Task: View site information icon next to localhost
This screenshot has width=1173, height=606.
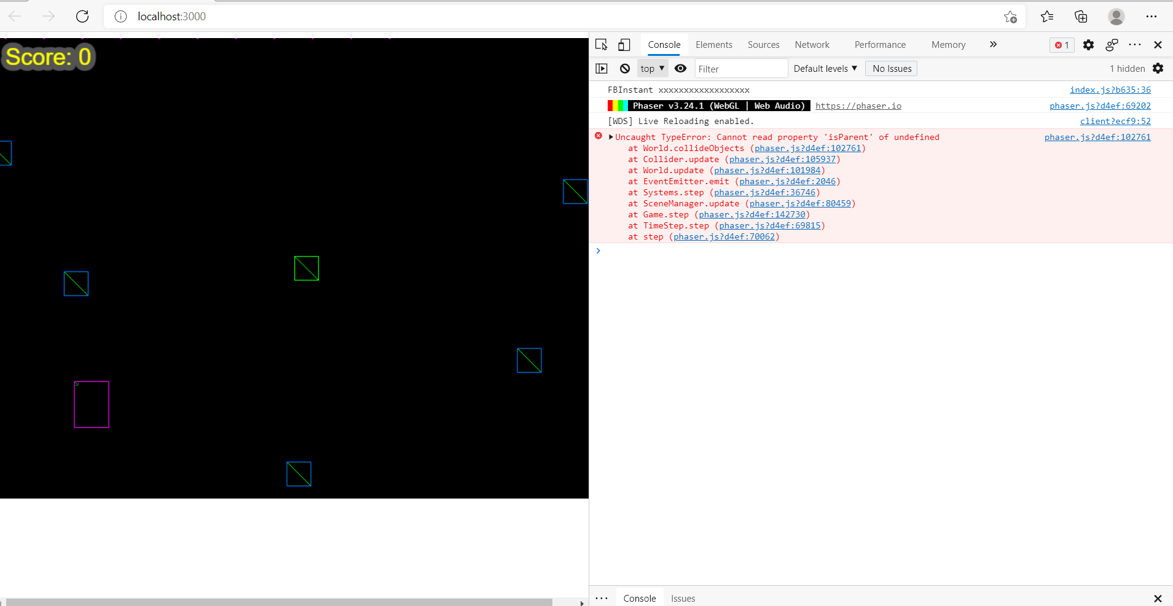Action: click(121, 17)
